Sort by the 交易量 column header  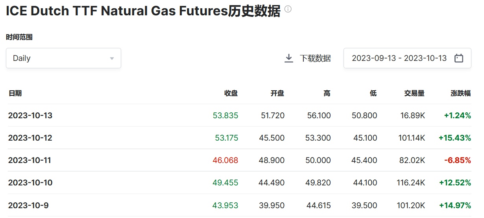(x=414, y=93)
